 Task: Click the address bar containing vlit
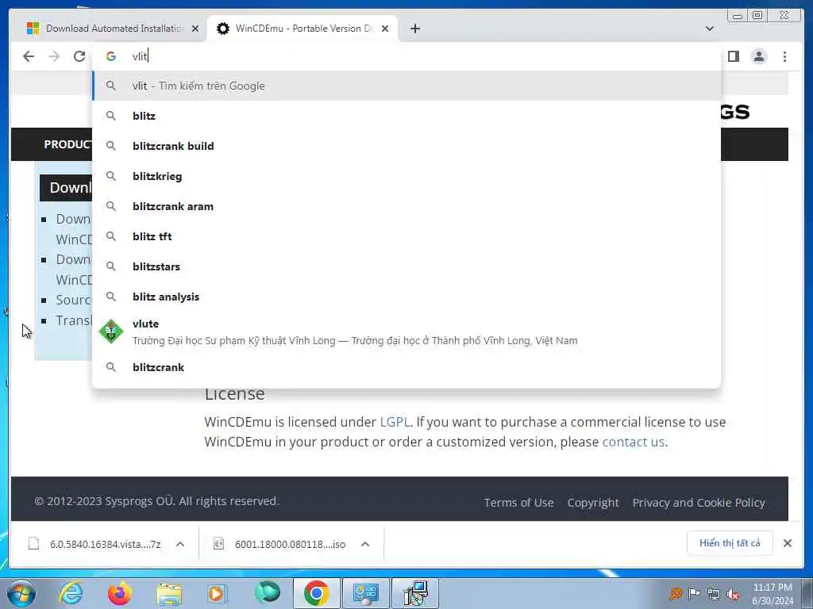(x=406, y=56)
